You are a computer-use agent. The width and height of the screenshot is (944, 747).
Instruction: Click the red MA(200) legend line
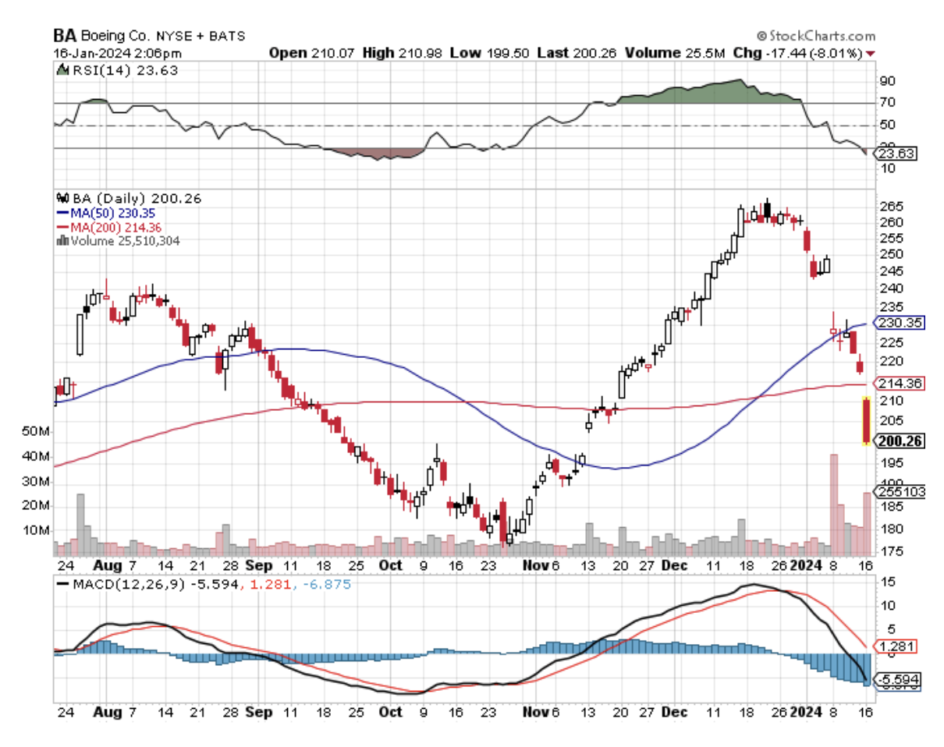point(62,226)
